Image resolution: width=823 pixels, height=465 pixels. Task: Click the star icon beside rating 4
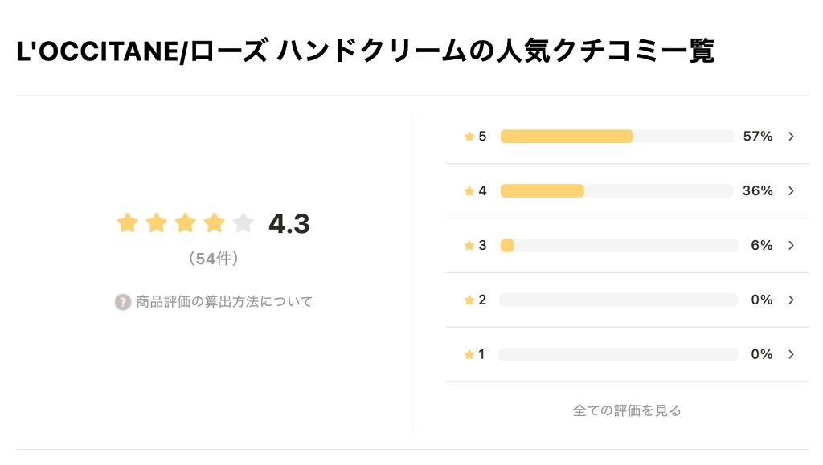(469, 190)
